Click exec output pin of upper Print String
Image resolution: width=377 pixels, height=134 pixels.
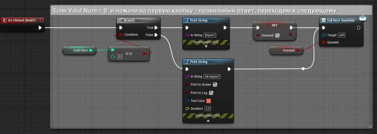coord(225,28)
